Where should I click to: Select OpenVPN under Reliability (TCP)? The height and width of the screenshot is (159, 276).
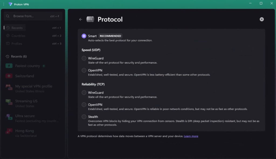[84, 105]
